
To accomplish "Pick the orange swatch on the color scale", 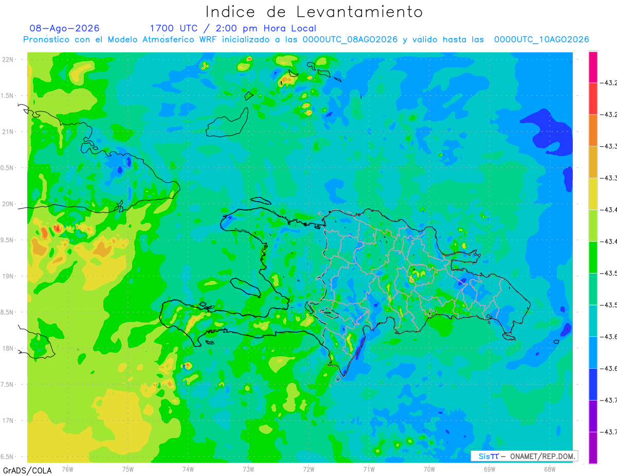I will [593, 130].
